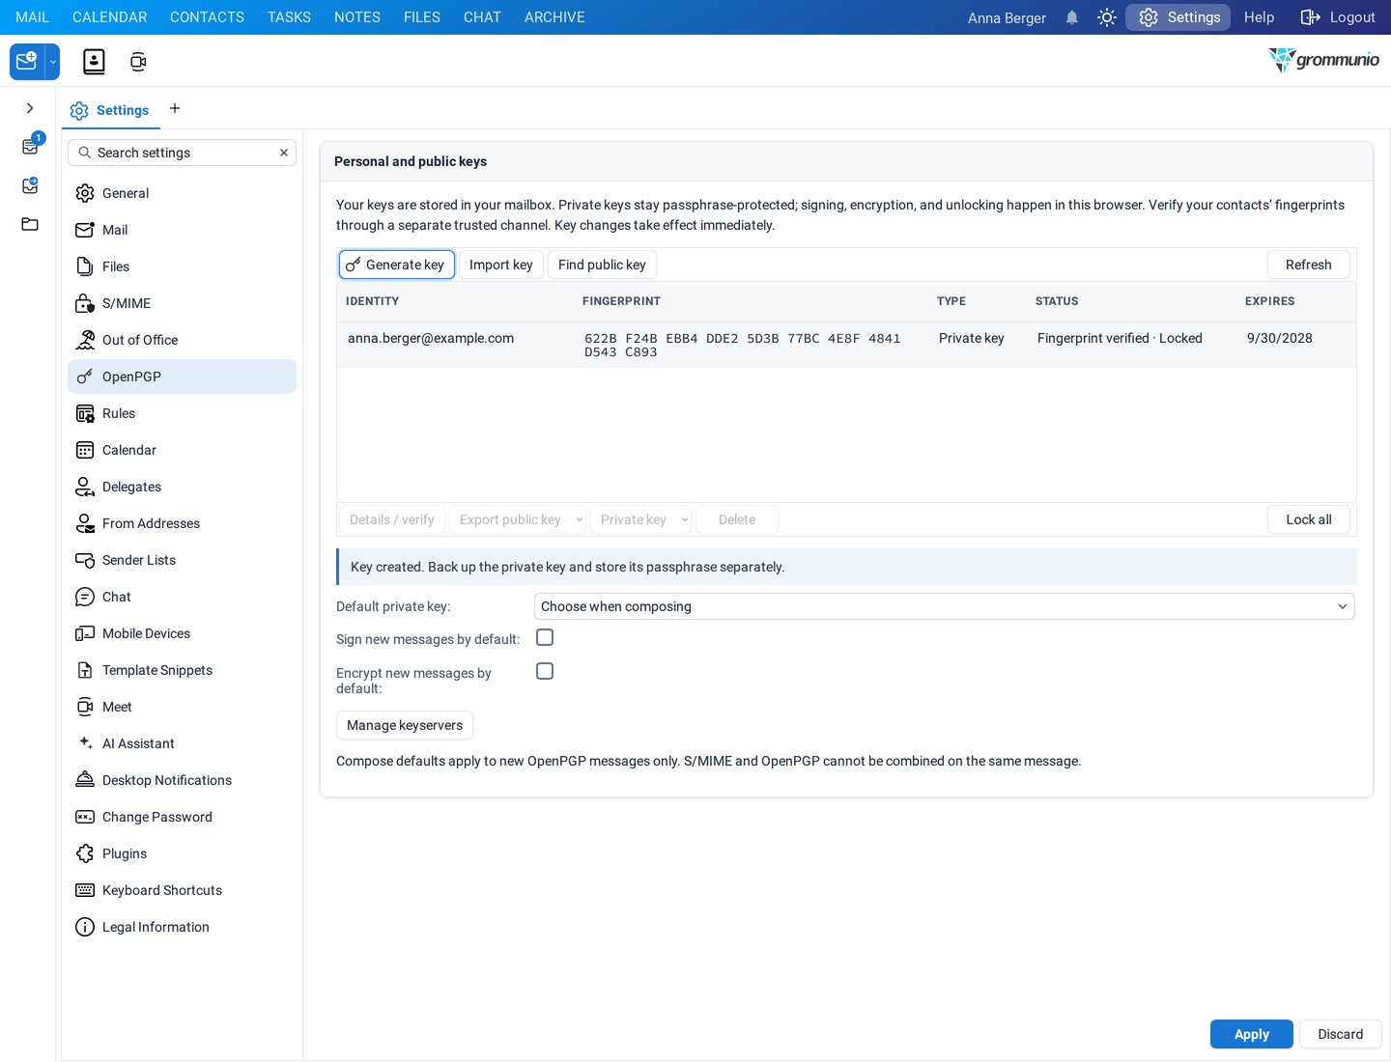Click the Manage keyservers button
This screenshot has height=1062, width=1391.
[405, 725]
